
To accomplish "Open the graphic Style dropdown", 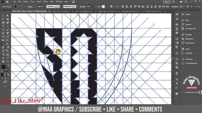I will (106, 7).
